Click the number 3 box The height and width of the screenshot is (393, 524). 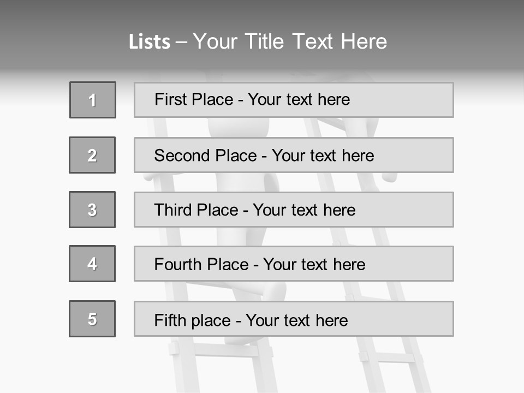coord(92,210)
